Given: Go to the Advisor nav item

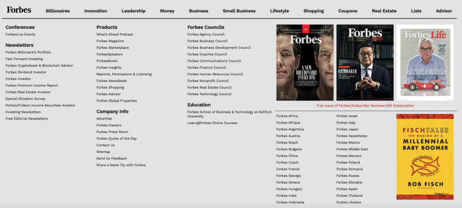Looking at the screenshot, I should 444,11.
